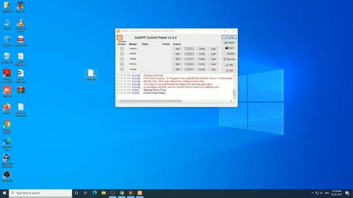The width and height of the screenshot is (353, 198).
Task: Select the AnyDesk desktop icon
Action: click(x=7, y=92)
